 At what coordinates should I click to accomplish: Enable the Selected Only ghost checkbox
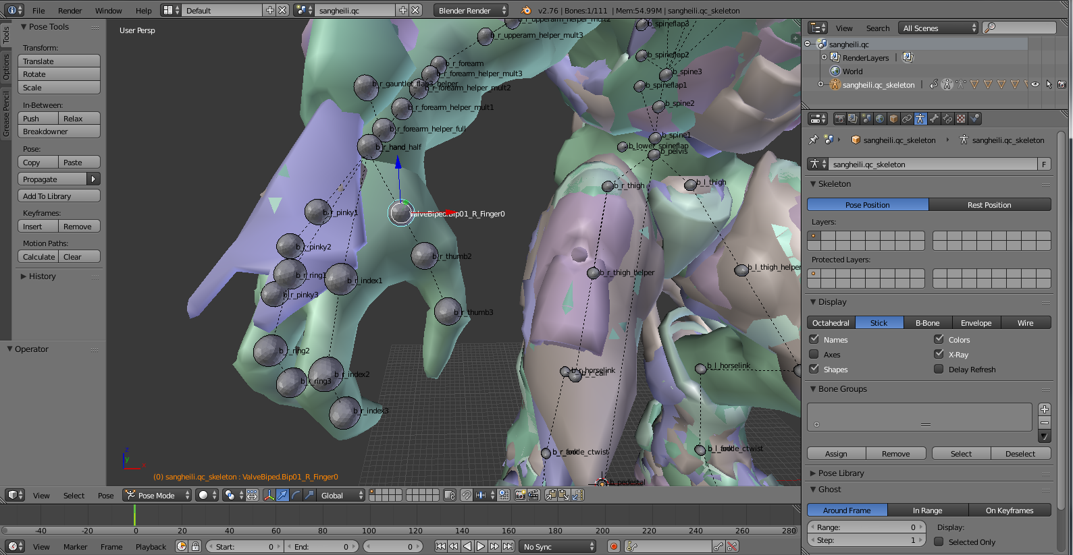click(x=939, y=542)
